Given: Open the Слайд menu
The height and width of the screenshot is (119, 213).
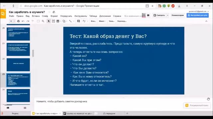Looking at the screenshot, I should (45, 16).
